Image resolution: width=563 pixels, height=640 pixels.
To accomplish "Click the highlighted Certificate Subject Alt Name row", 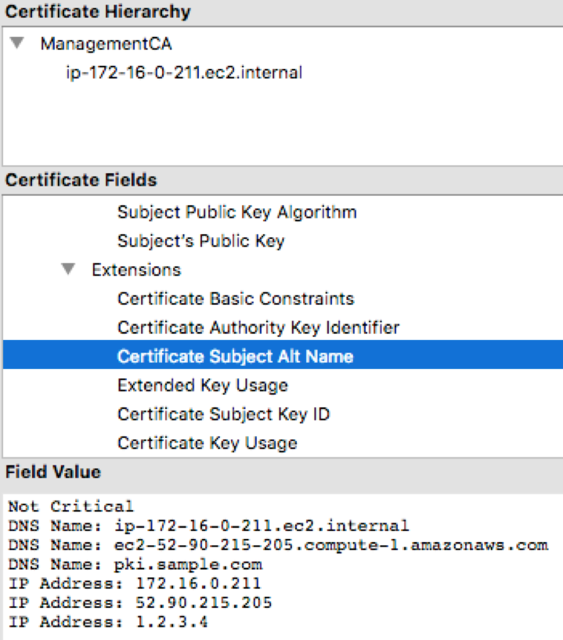I will [235, 356].
